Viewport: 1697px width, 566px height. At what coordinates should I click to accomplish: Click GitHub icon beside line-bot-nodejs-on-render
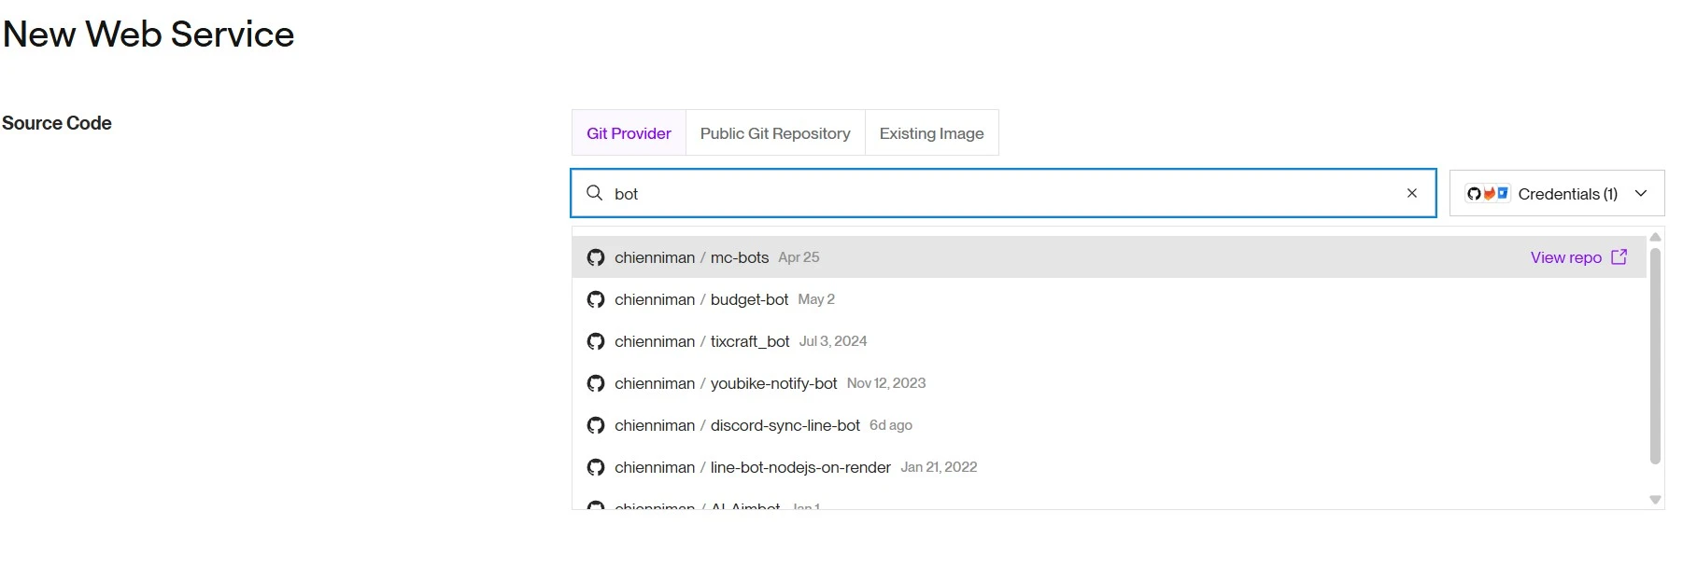(x=596, y=467)
